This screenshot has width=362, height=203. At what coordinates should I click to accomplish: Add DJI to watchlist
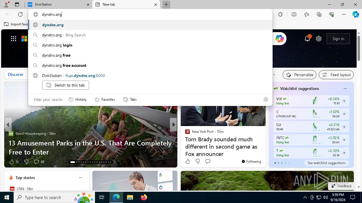[344, 127]
